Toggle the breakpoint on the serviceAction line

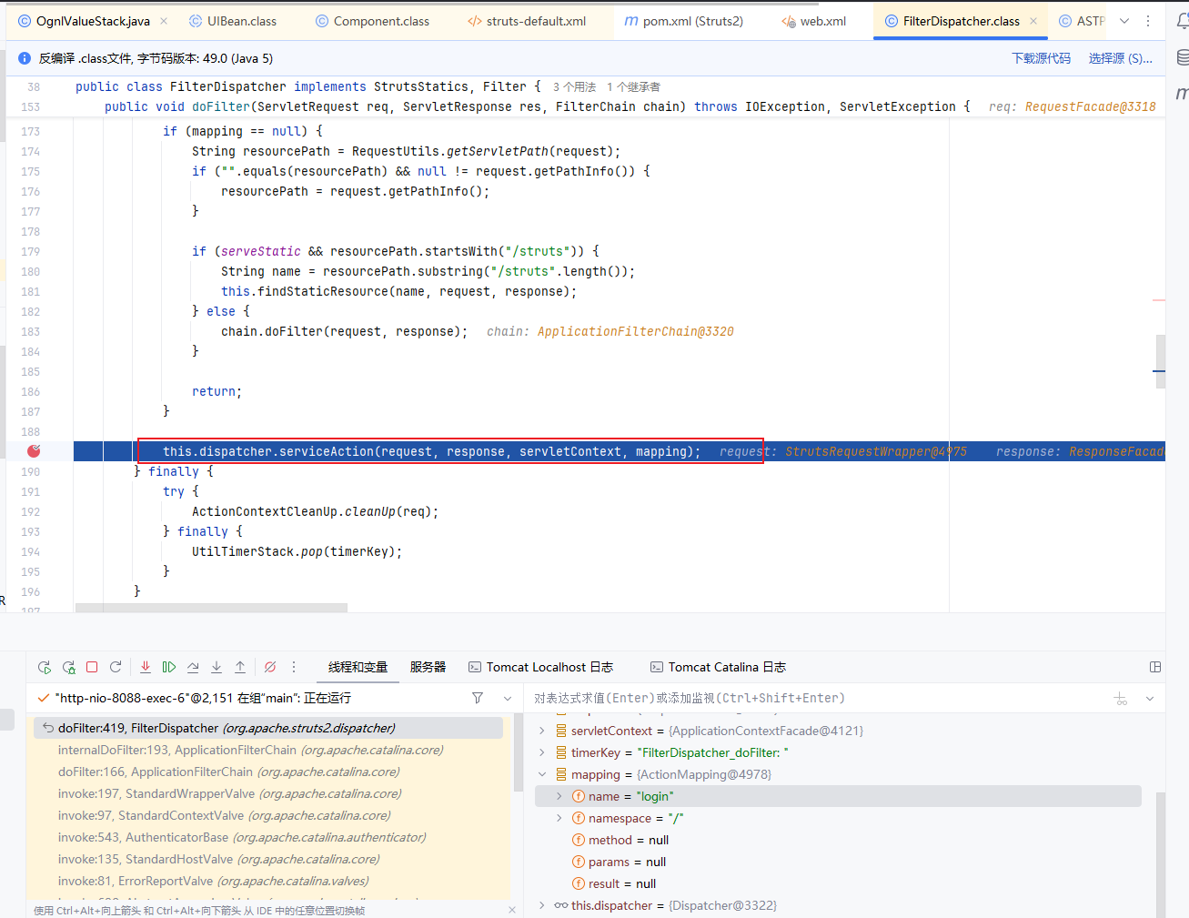[x=34, y=451]
